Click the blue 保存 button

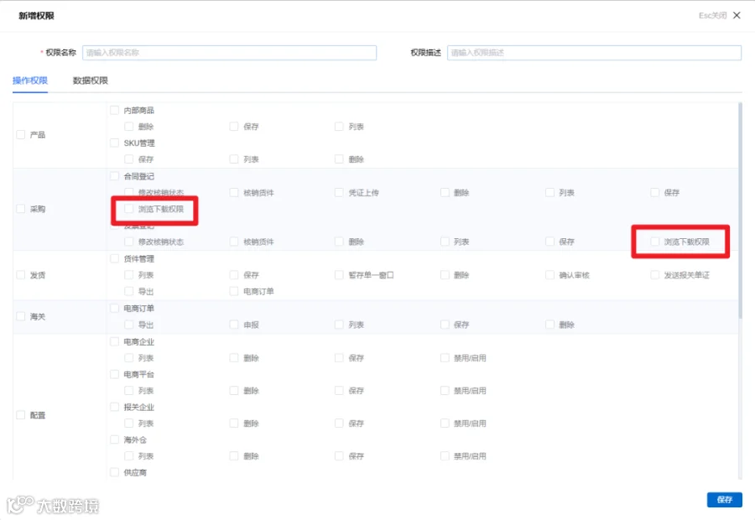(724, 500)
